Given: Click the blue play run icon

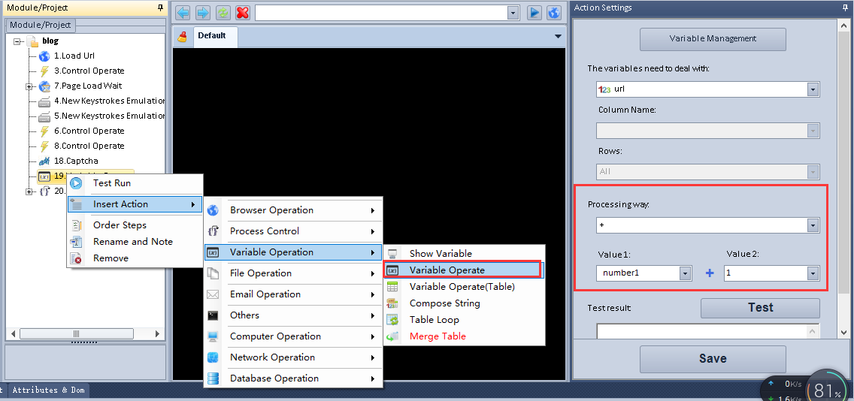Looking at the screenshot, I should (x=535, y=13).
